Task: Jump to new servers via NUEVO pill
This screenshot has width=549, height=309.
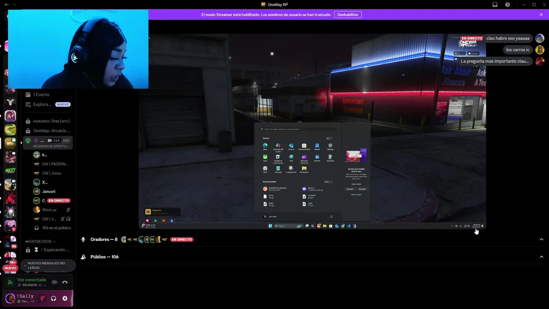Action: [10, 268]
